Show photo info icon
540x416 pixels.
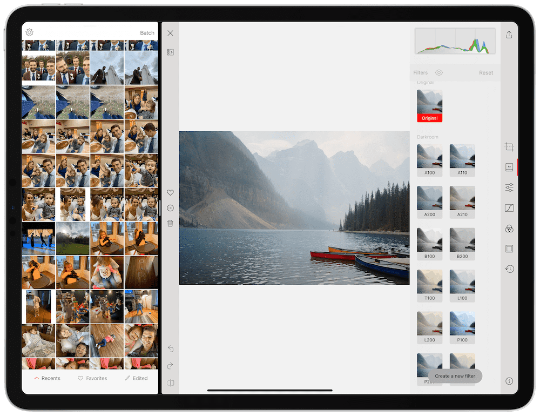tap(509, 381)
